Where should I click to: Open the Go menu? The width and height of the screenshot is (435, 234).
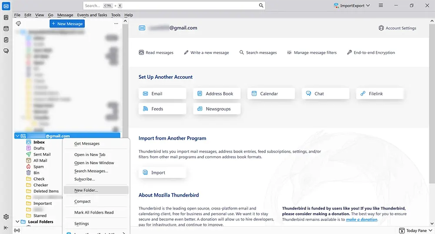tap(50, 15)
